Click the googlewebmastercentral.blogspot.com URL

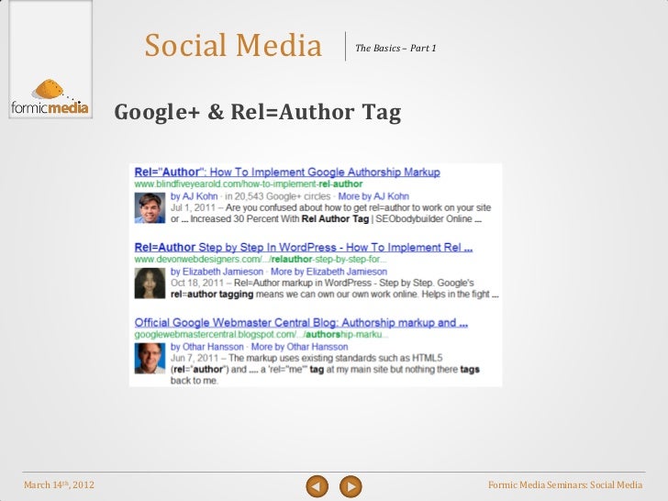(262, 334)
